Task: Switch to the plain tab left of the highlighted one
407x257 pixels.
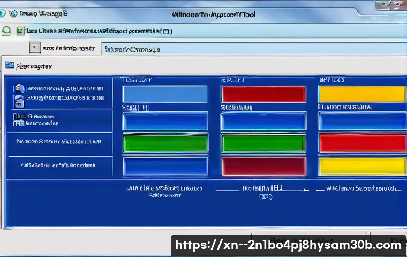Action: [69, 48]
